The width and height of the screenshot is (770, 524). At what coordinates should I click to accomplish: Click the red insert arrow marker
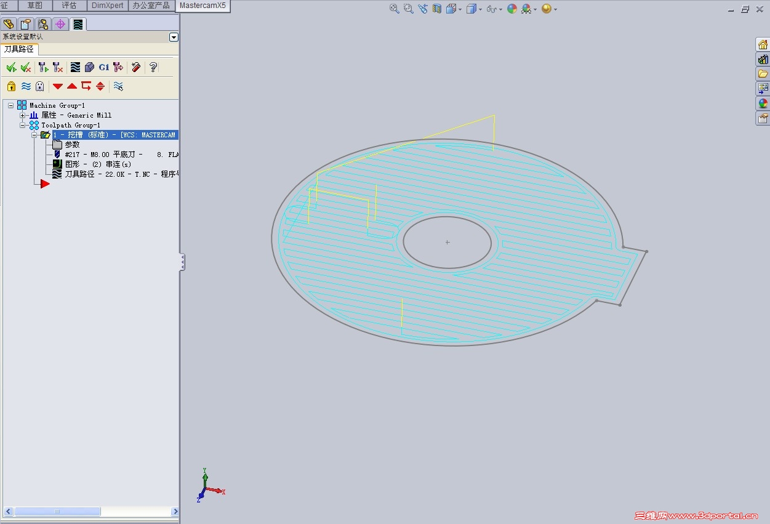(45, 183)
